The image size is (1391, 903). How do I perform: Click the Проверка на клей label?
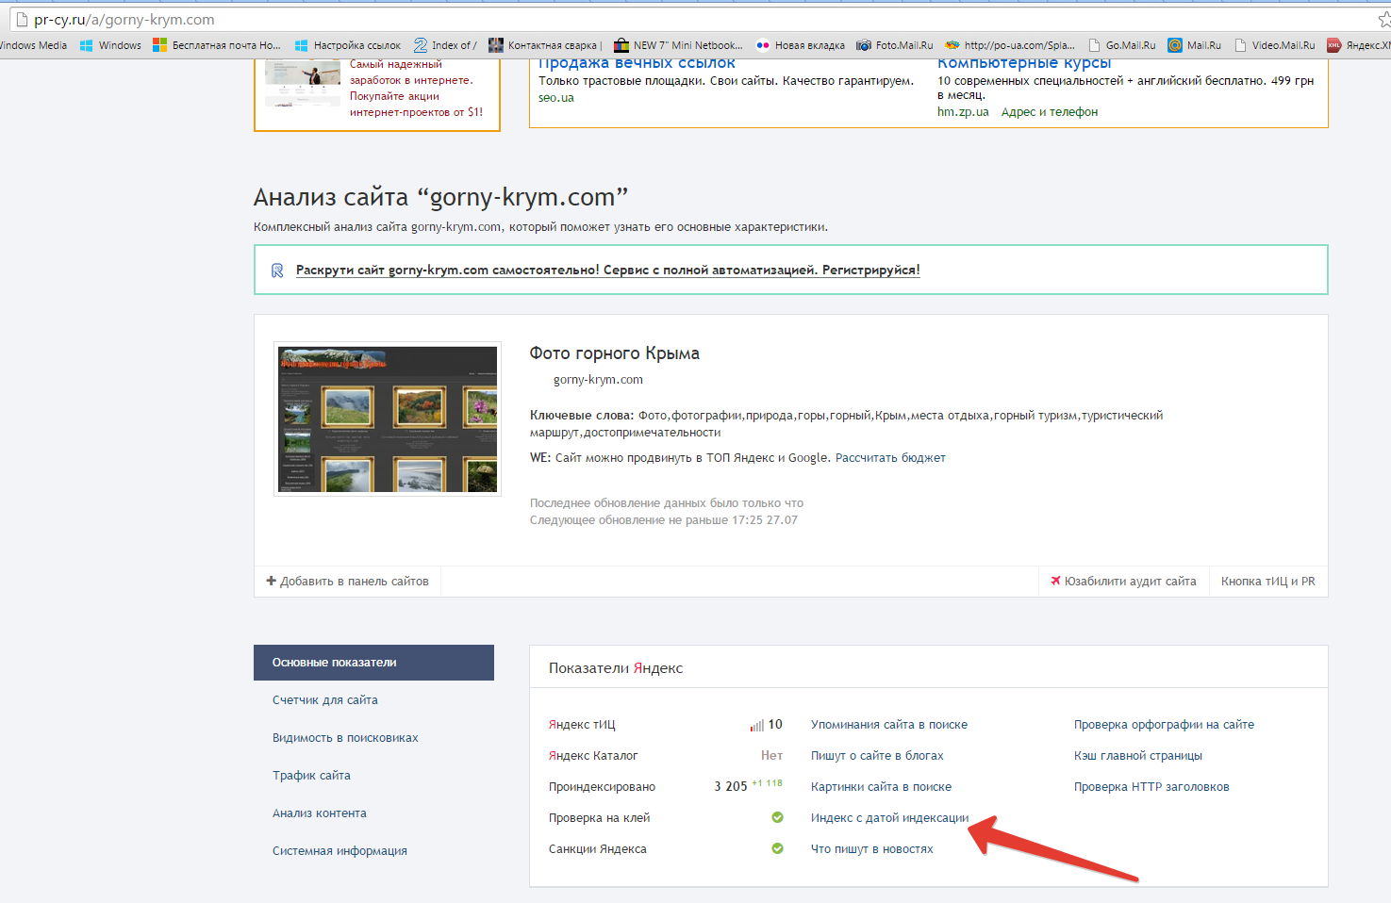tap(600, 818)
